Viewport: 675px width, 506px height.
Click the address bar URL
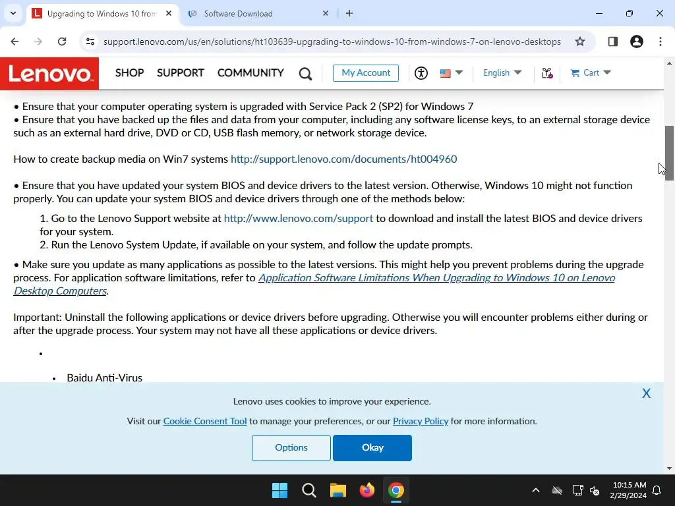coord(332,42)
